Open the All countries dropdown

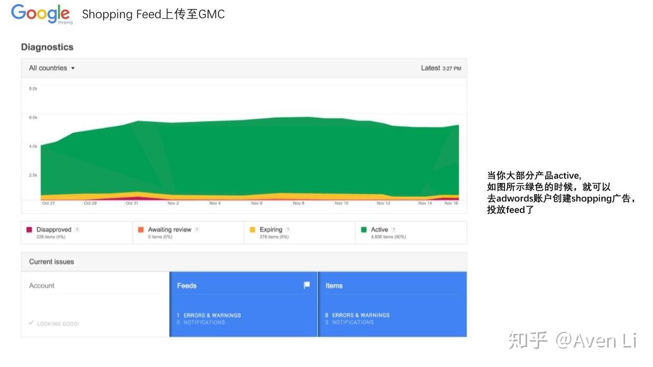coord(52,68)
